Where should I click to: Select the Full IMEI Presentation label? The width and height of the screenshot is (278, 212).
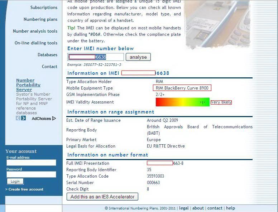click(x=88, y=163)
